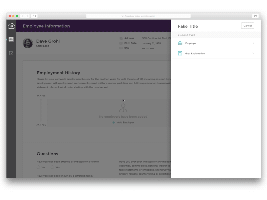
Task: Click the browser back arrow
Action: click(22, 16)
